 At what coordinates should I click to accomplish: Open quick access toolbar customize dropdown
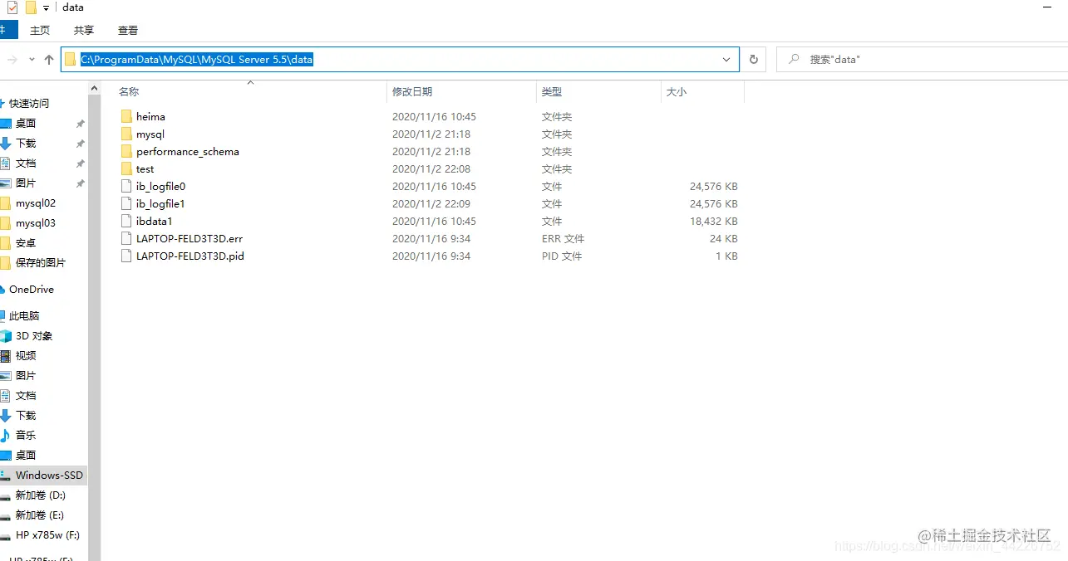point(46,7)
